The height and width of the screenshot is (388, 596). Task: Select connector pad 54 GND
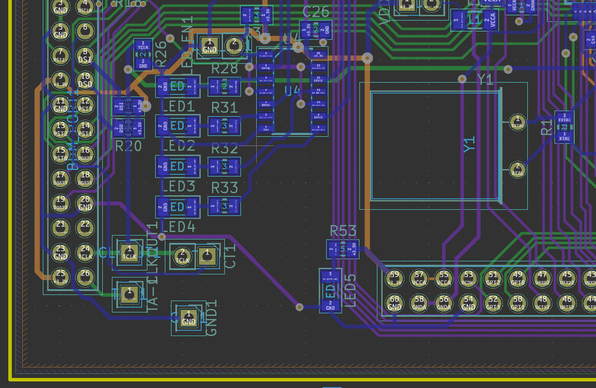[x=468, y=303]
